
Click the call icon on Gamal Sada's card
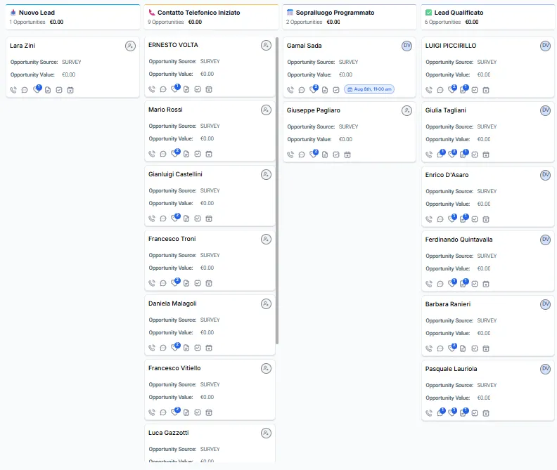pyautogui.click(x=290, y=90)
